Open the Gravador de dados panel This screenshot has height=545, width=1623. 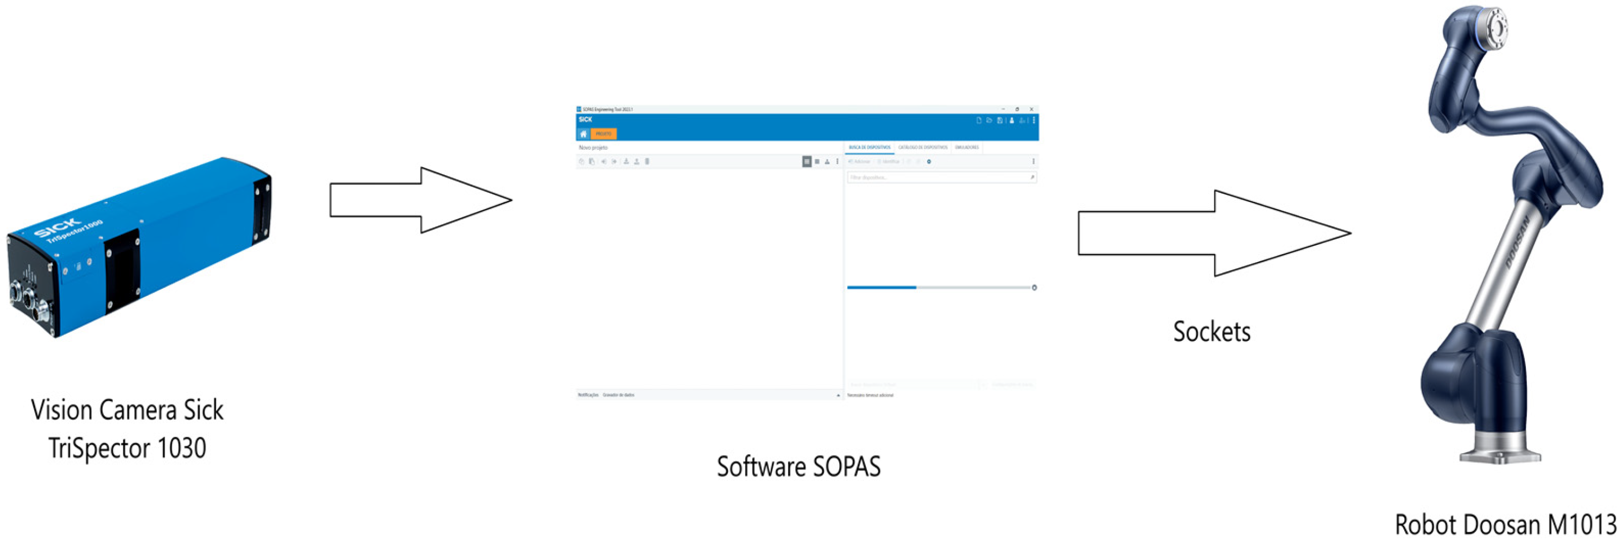(x=619, y=395)
